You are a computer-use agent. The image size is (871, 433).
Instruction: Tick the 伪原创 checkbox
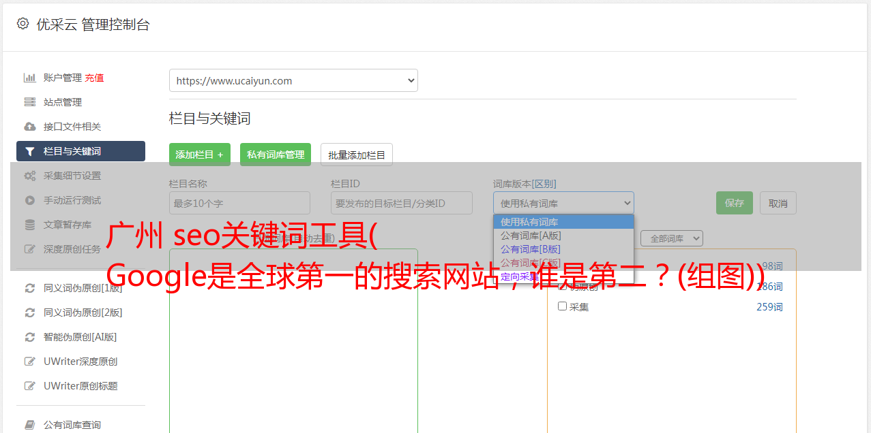[x=563, y=286]
